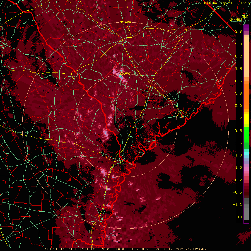This screenshot has height=251, width=251.
Task: Click the 9.0 value on color scale
Action: (x=238, y=44)
